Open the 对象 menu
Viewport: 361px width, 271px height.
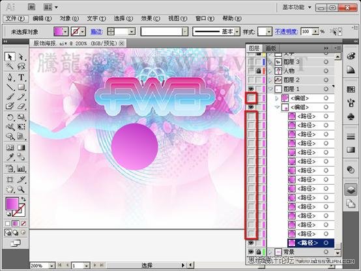coord(69,18)
